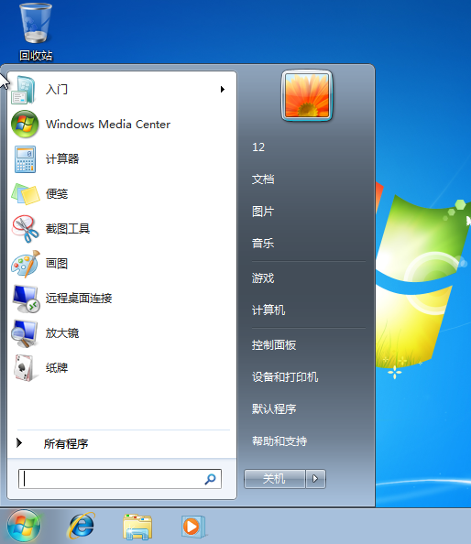Select 设备和打印机 menu entry
Screen dimensions: 471x544
(285, 376)
